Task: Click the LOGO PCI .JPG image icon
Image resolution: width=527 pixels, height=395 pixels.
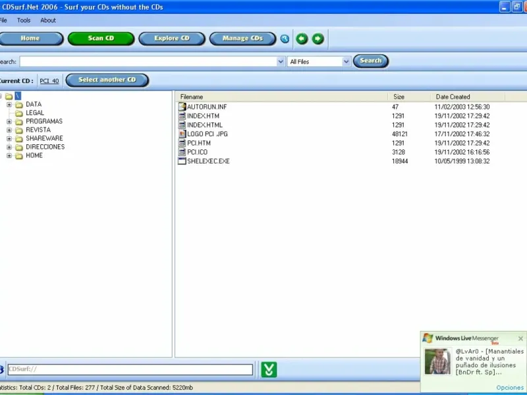Action: [182, 134]
